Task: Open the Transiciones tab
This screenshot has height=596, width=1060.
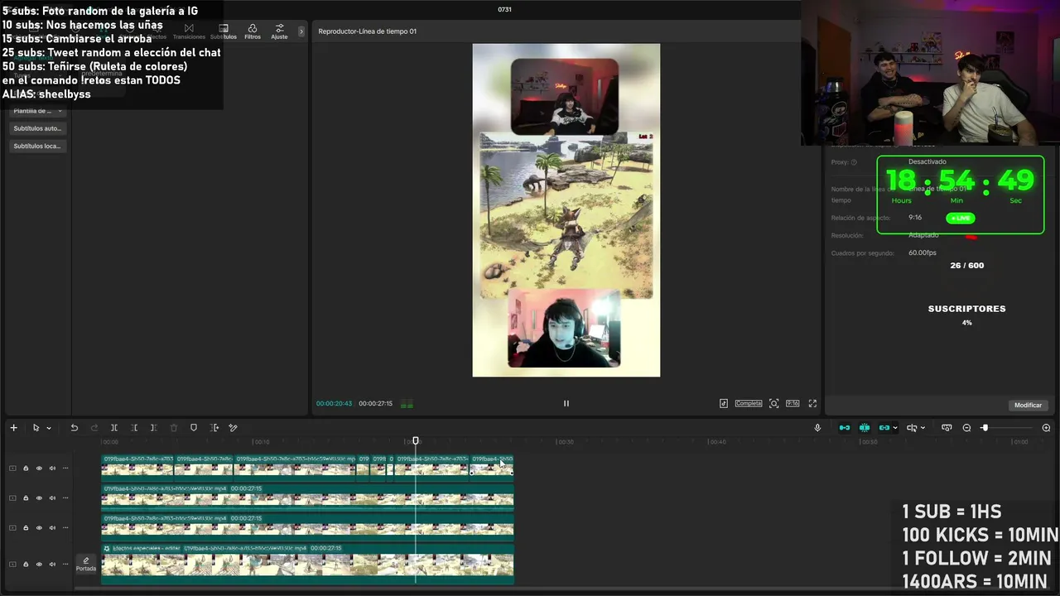Action: pyautogui.click(x=189, y=31)
